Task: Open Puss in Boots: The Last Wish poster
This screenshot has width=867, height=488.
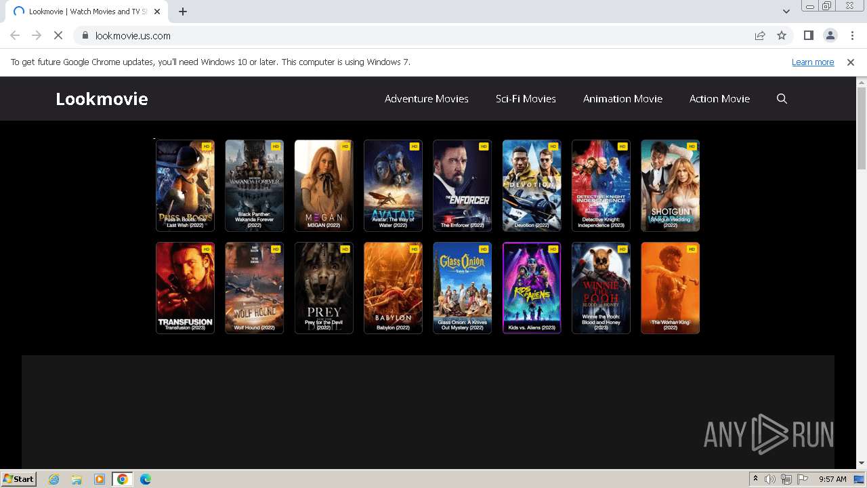Action: tap(185, 186)
